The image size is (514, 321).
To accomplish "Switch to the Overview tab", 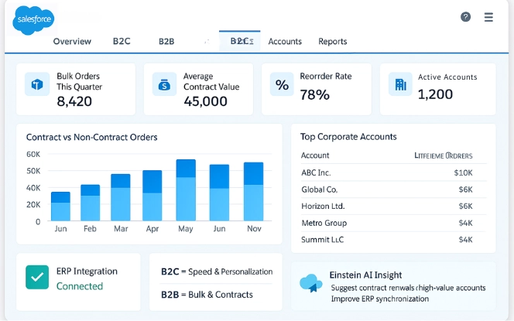I will pyautogui.click(x=72, y=42).
